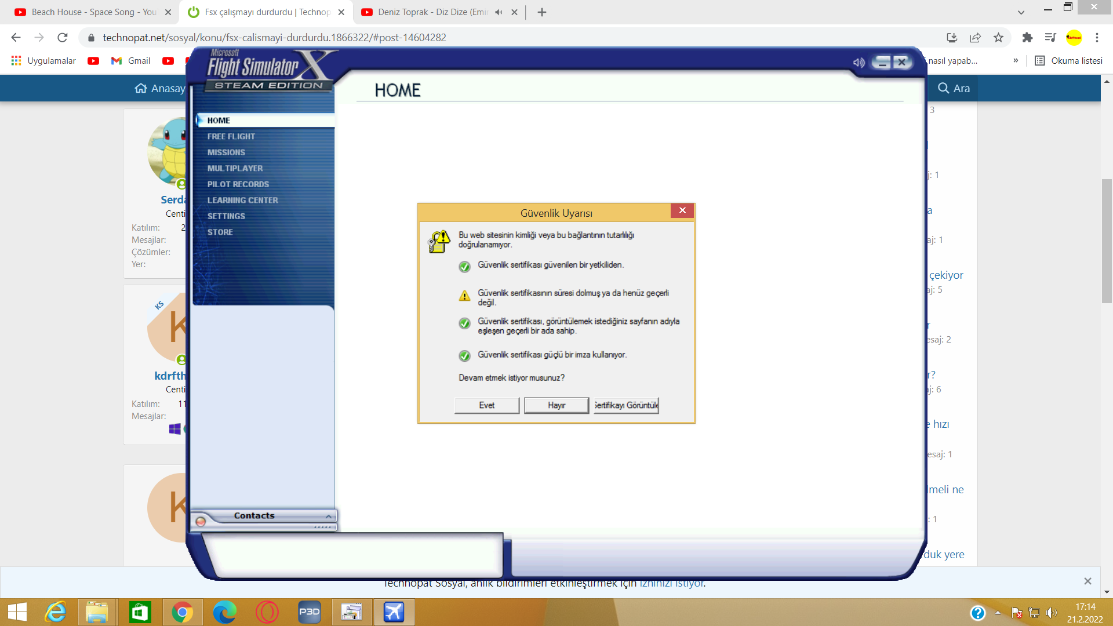
Task: Open the Opera browser from taskbar
Action: click(267, 612)
